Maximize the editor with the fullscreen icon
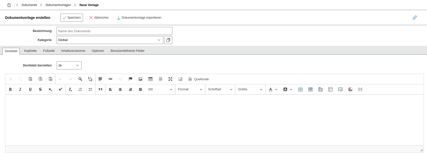 (170, 79)
